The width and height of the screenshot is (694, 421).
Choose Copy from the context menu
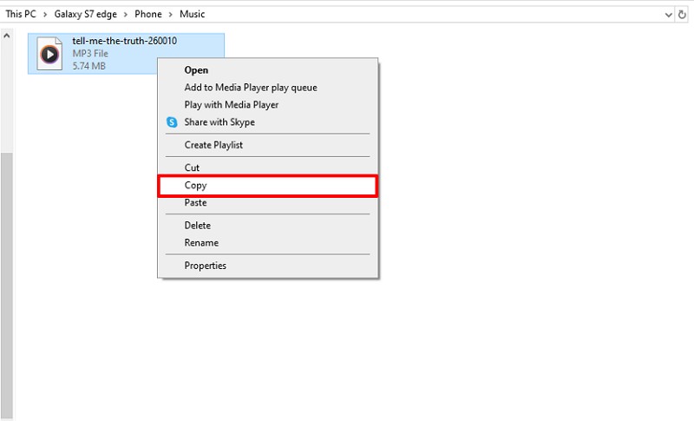point(267,186)
